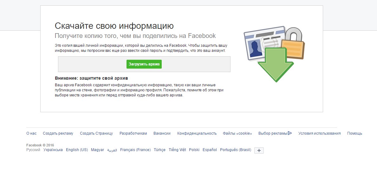Open the О нас footer link

[31, 133]
